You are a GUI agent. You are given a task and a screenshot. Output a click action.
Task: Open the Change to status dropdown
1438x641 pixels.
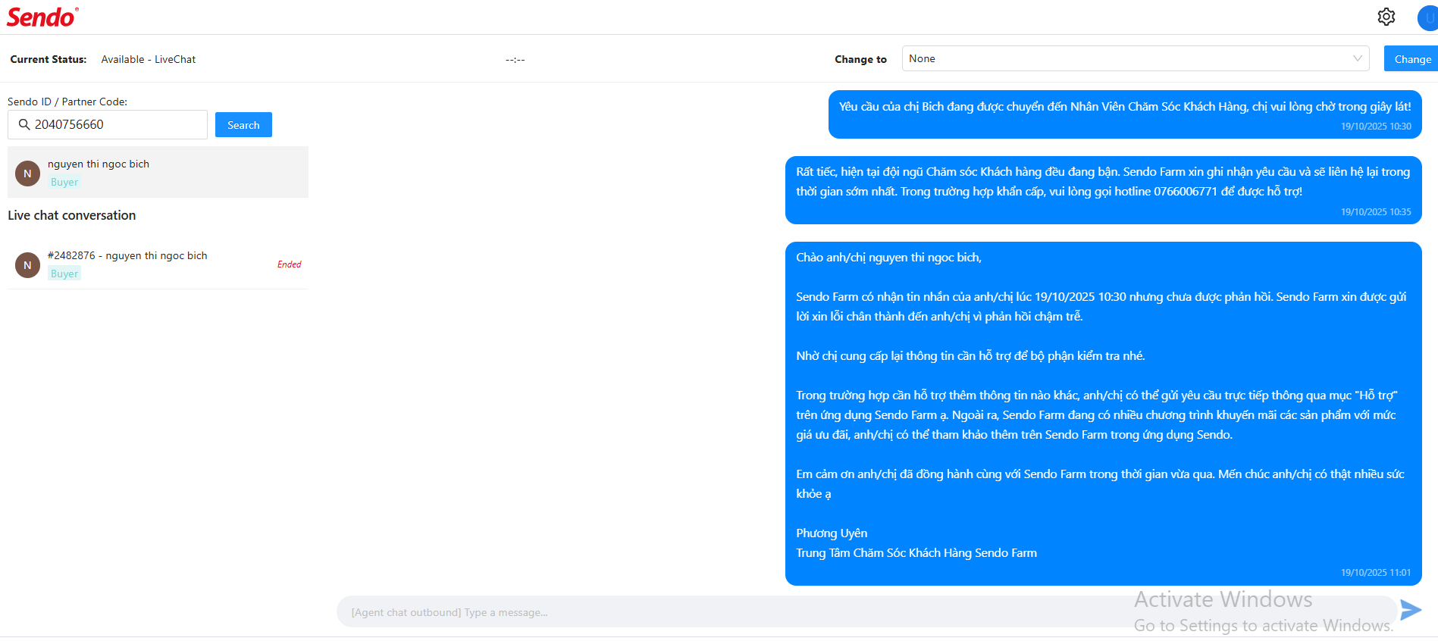1135,58
